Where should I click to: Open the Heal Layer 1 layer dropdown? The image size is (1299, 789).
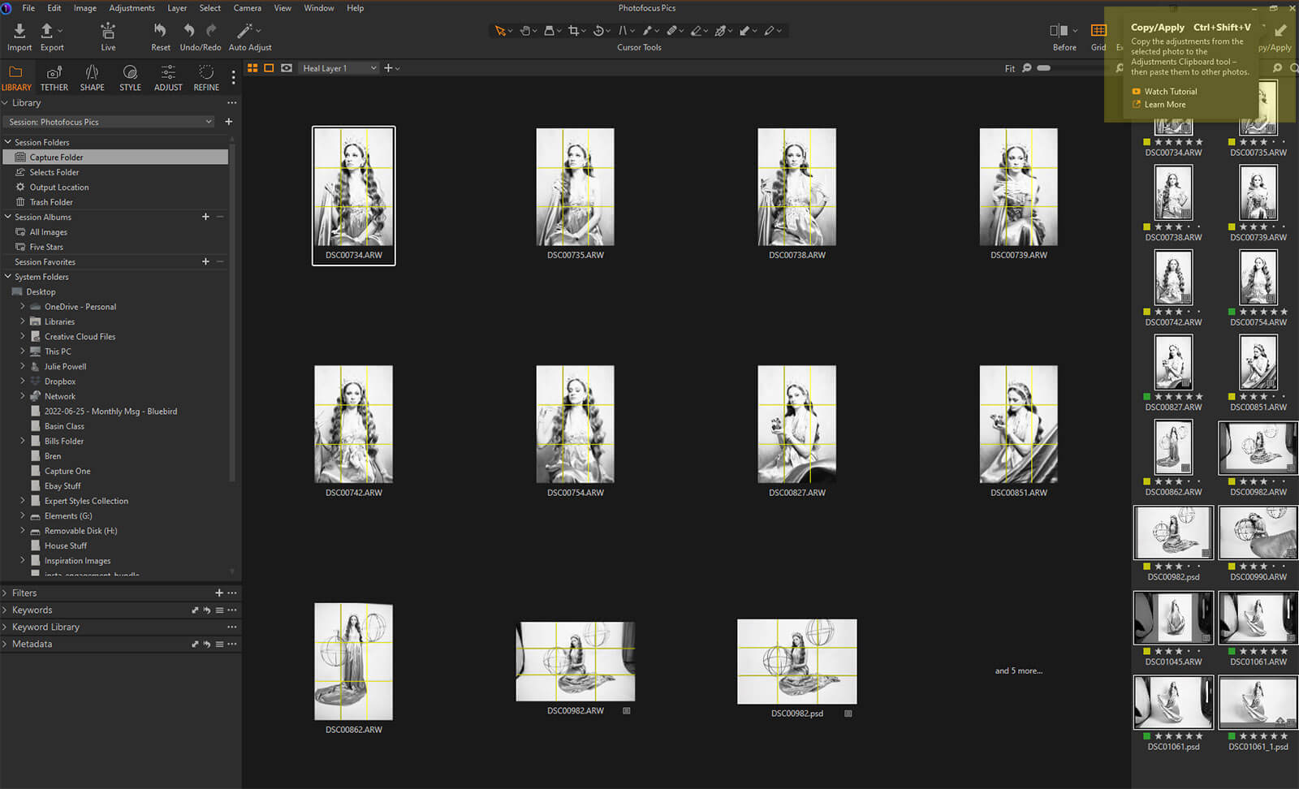point(339,68)
